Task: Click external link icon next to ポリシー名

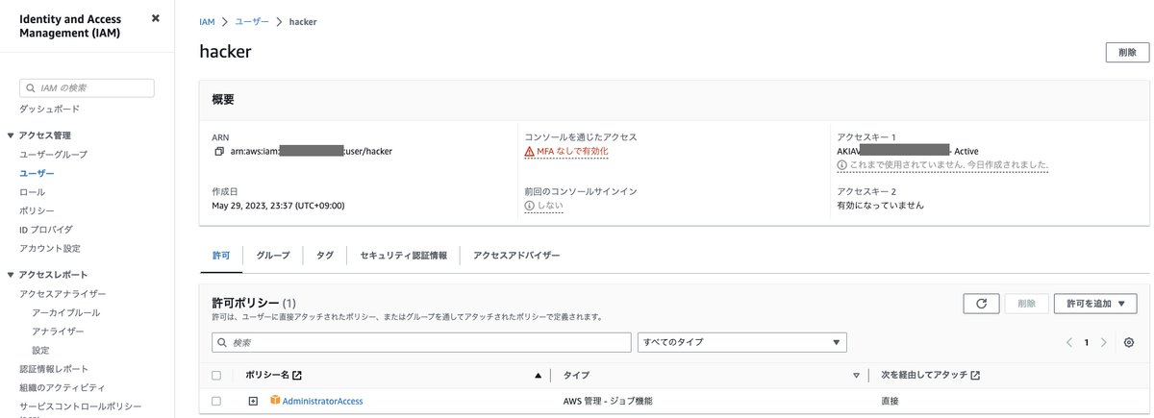Action: pos(297,375)
